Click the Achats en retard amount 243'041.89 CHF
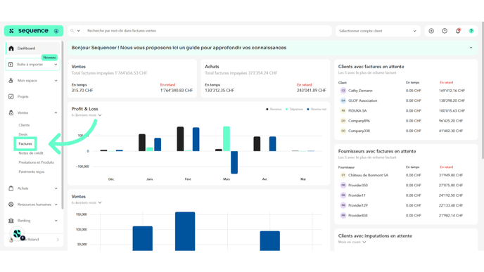This screenshot has width=484, height=272. pos(311,91)
